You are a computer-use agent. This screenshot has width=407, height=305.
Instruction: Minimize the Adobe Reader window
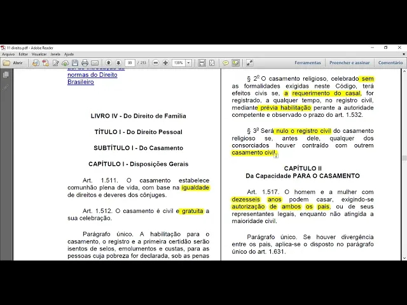tap(373, 48)
